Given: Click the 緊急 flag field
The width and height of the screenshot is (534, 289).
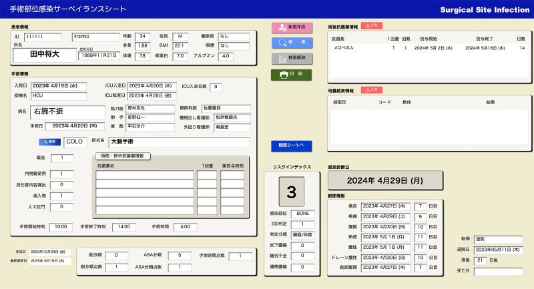Looking at the screenshot, I should point(62,158).
